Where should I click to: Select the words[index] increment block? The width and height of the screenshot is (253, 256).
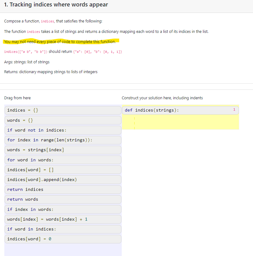[63, 219]
